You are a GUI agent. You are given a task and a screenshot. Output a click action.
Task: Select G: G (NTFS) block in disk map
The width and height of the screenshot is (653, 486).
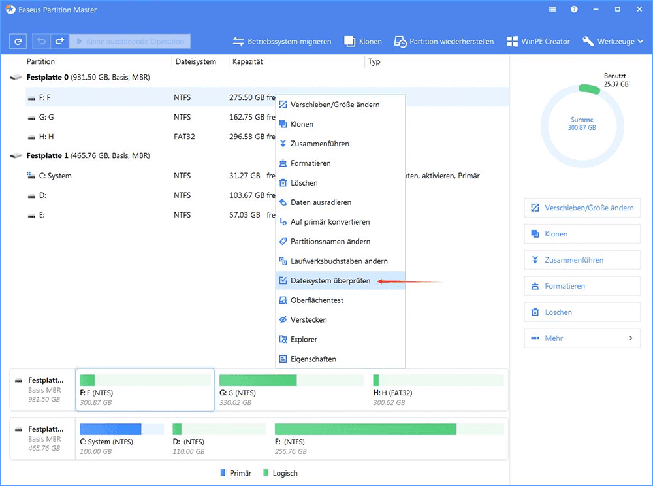291,390
